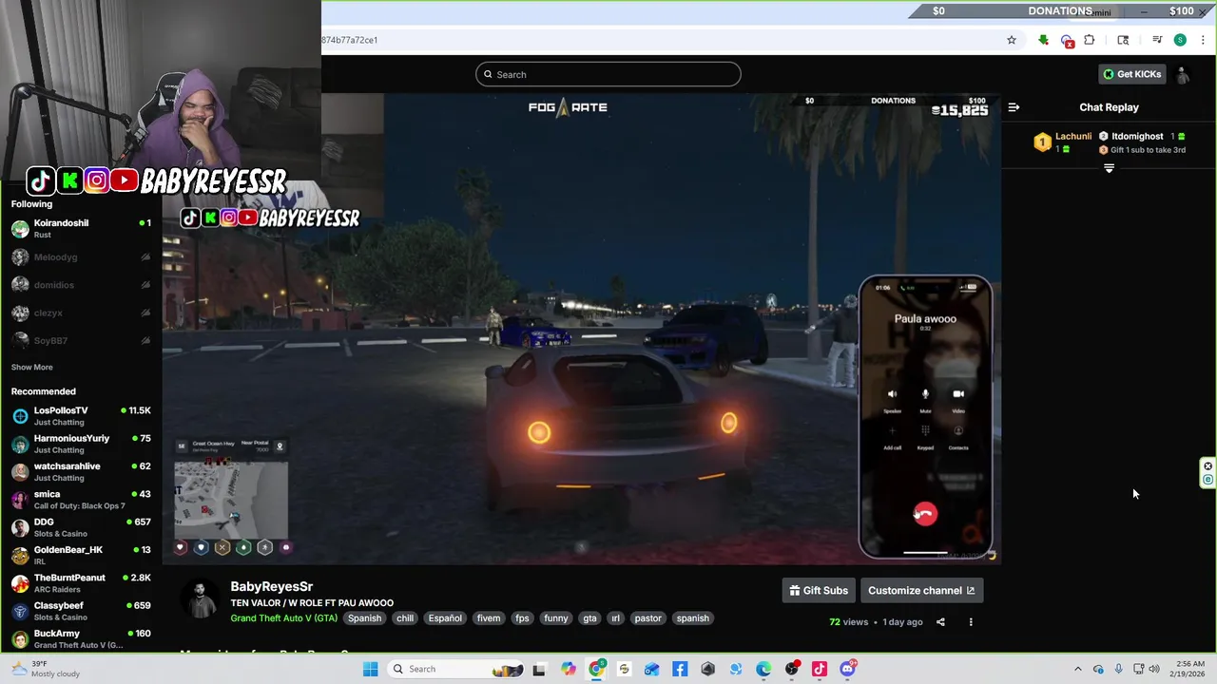Open recommended channel smica

[x=81, y=500]
